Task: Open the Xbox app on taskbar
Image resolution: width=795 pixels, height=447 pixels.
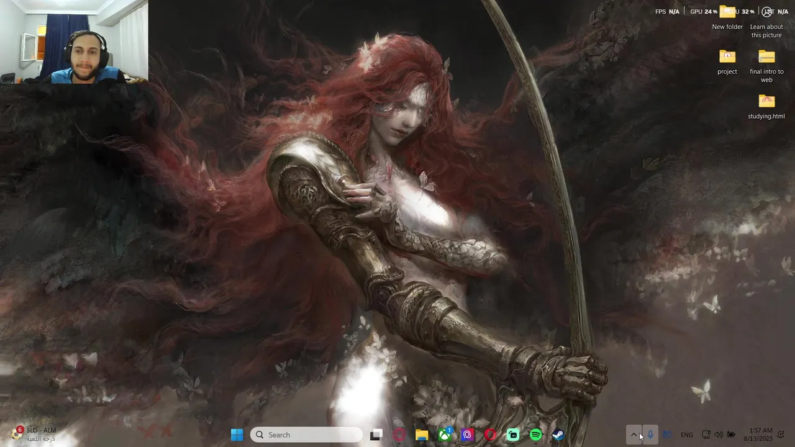Action: coord(445,435)
